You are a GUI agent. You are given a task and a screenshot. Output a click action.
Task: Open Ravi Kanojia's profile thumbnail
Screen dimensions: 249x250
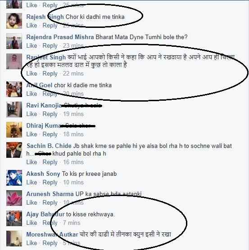pyautogui.click(x=14, y=110)
